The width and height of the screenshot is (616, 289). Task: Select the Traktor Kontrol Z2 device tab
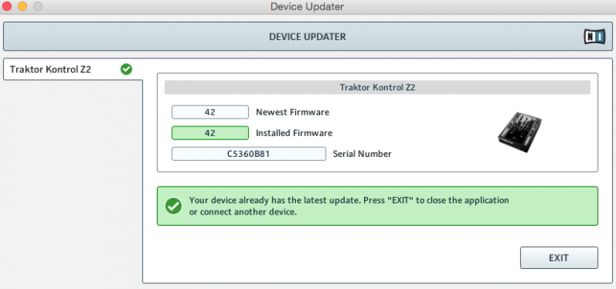(73, 70)
